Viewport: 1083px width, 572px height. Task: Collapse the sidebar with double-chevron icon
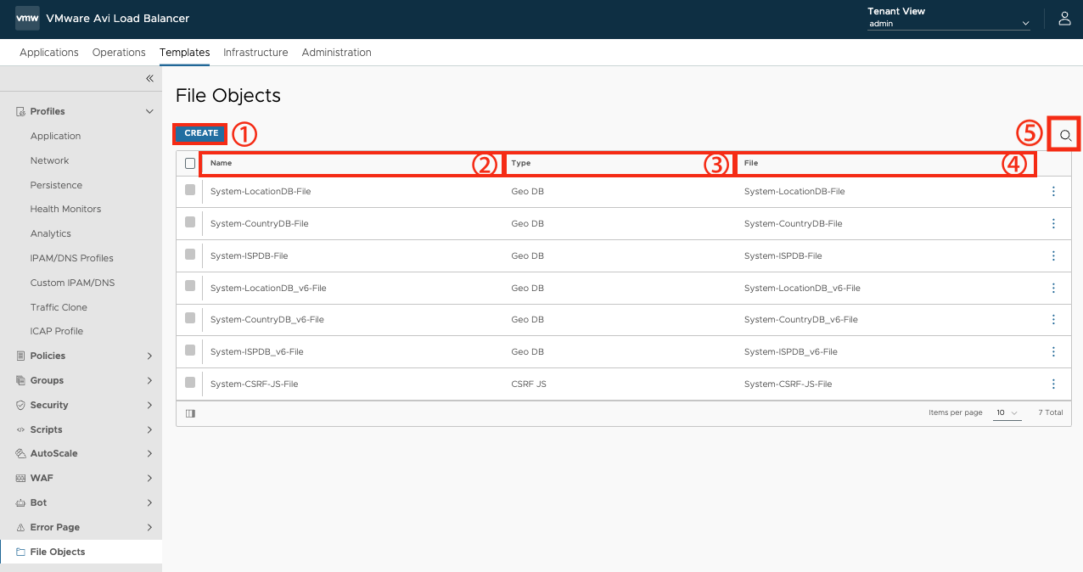[149, 78]
